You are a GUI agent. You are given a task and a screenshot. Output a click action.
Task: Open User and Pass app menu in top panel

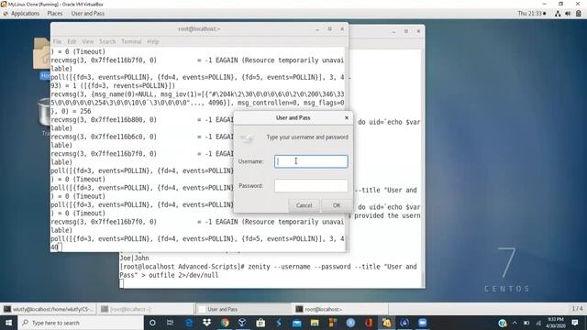coord(88,14)
